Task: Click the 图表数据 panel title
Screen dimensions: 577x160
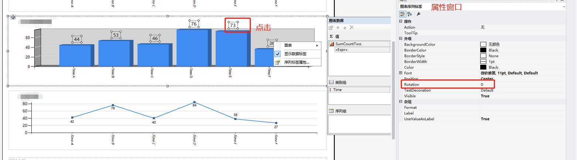Action: (x=336, y=21)
